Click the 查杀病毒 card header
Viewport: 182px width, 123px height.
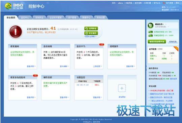point(56,46)
